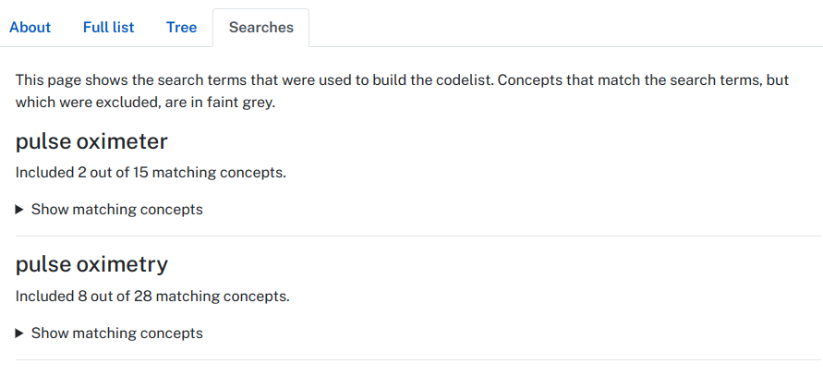This screenshot has height=388, width=823.
Task: Click the divider line below the pulse oximeter section
Action: pos(418,236)
